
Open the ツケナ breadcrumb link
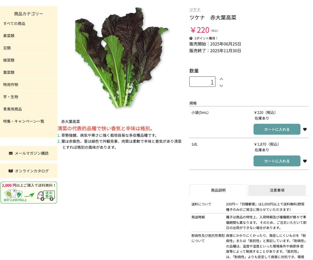pyautogui.click(x=195, y=9)
